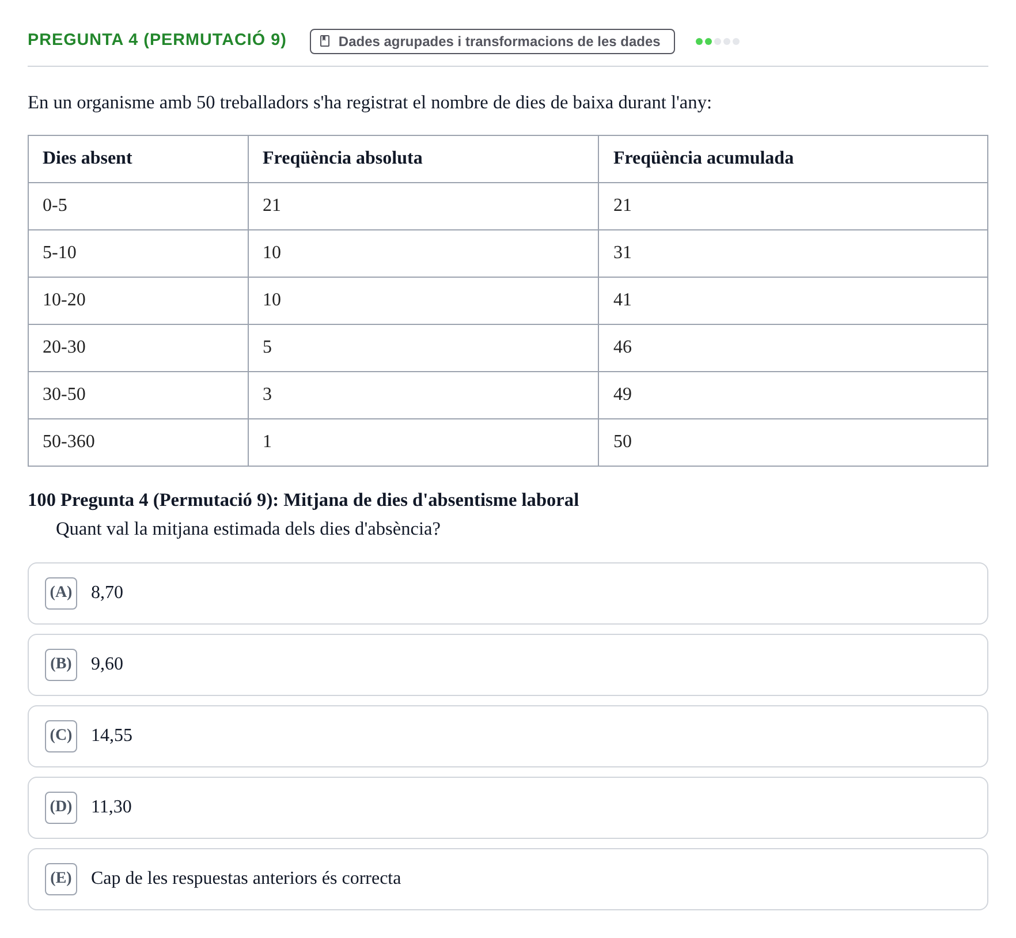Image resolution: width=1016 pixels, height=938 pixels.
Task: Select answer option A: 8,70
Action: [x=507, y=593]
